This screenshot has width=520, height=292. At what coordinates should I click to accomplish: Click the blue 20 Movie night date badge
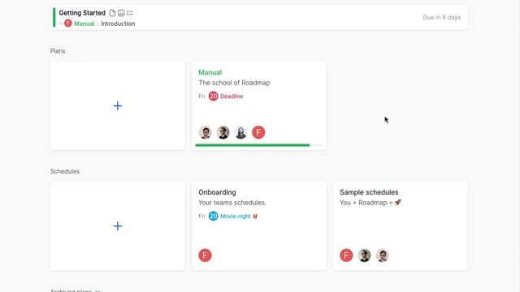click(213, 217)
